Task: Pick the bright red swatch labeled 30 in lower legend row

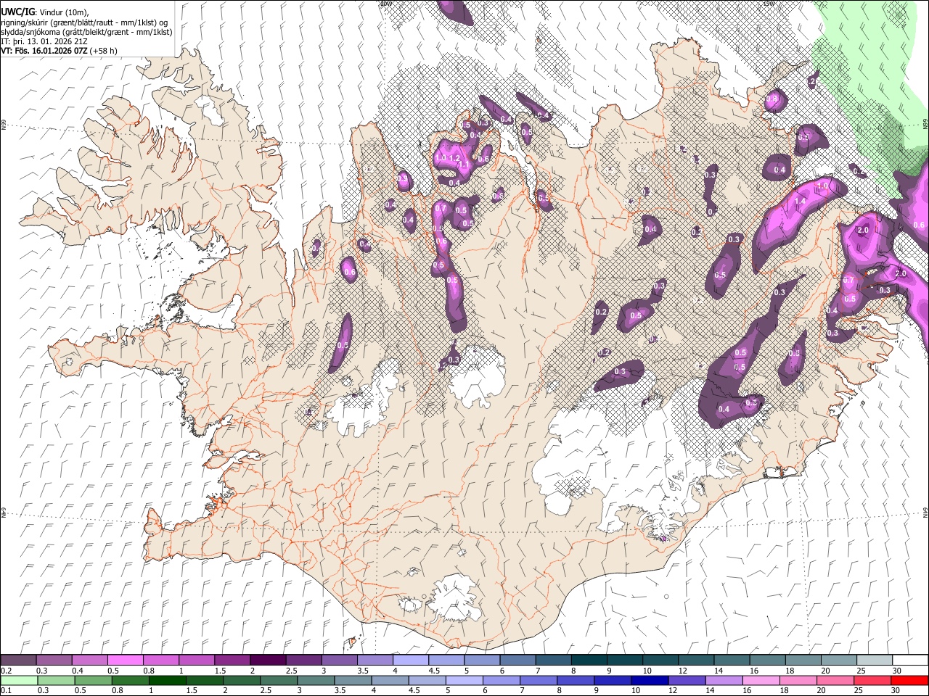Action: click(x=909, y=680)
